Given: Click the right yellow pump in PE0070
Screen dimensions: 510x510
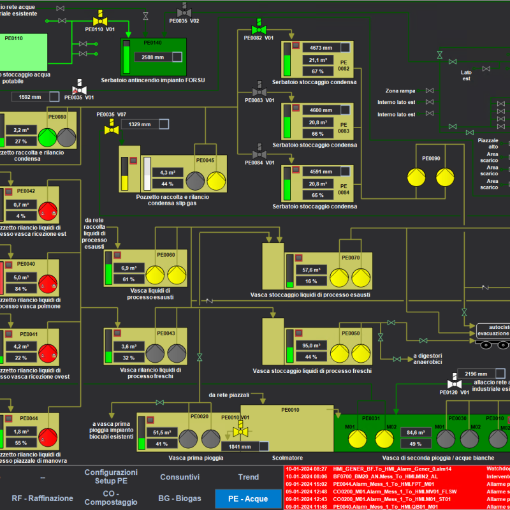Looking at the screenshot, I should click(361, 278).
